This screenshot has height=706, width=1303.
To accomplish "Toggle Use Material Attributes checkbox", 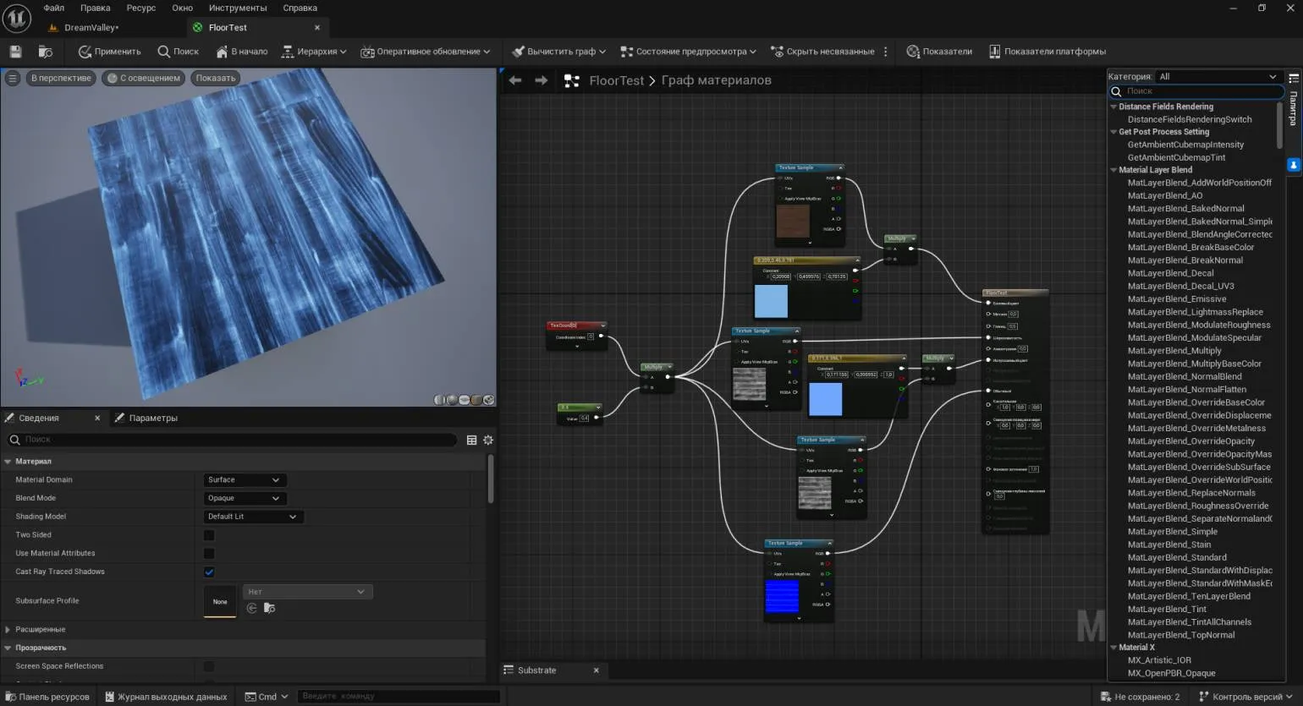I will pos(209,553).
